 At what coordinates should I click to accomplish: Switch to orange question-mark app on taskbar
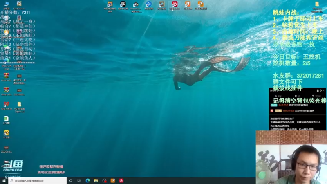click(113, 181)
